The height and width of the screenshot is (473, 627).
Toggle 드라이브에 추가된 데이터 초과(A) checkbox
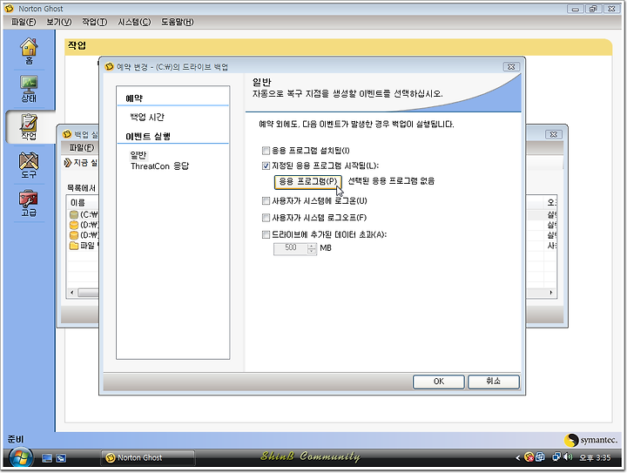[266, 234]
